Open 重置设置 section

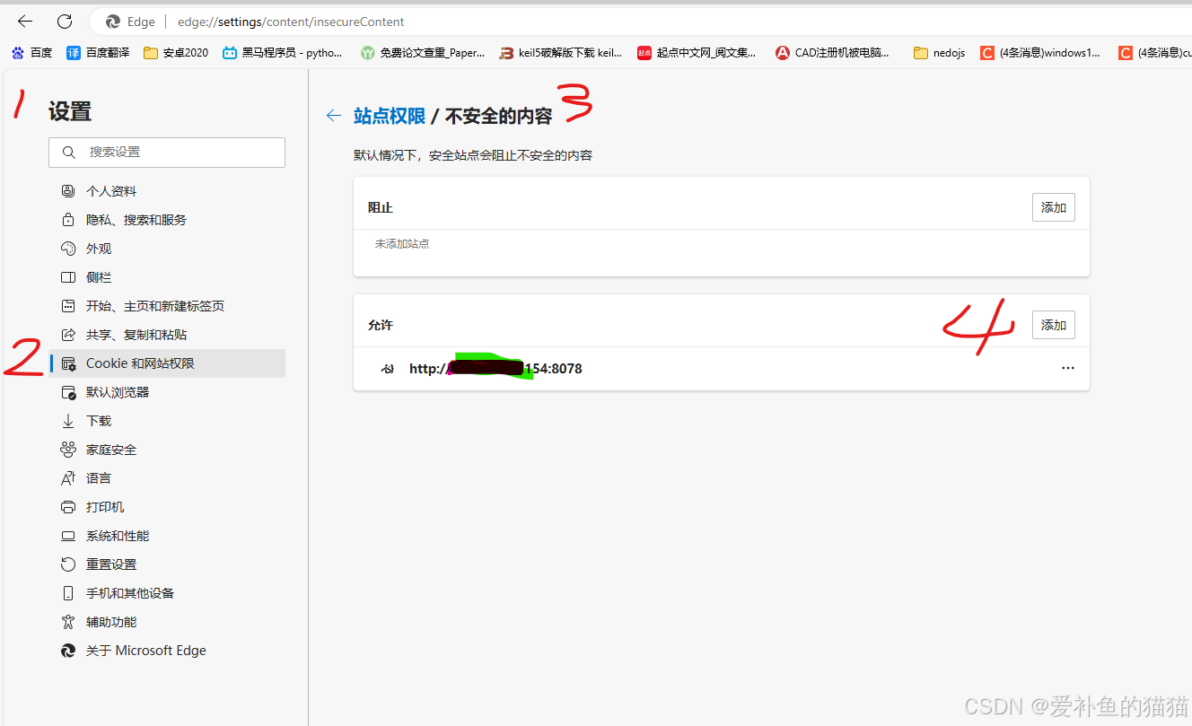(167, 564)
